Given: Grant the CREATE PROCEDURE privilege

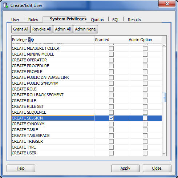Looking at the screenshot, I should tap(111, 66).
